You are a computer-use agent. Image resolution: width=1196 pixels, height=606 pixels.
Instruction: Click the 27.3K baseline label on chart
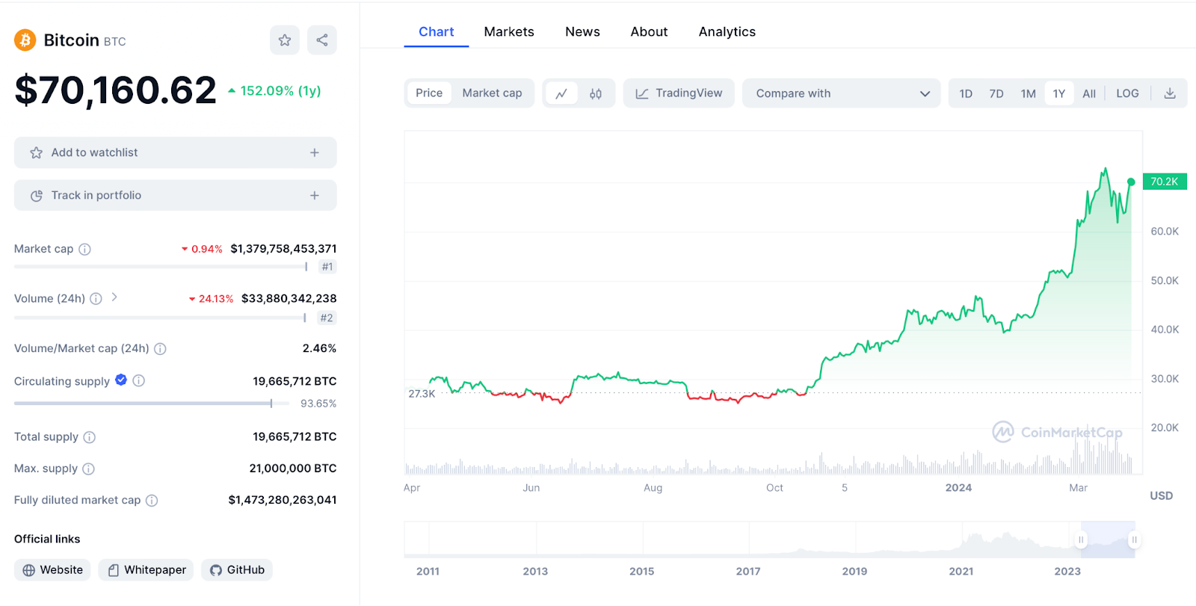(422, 394)
